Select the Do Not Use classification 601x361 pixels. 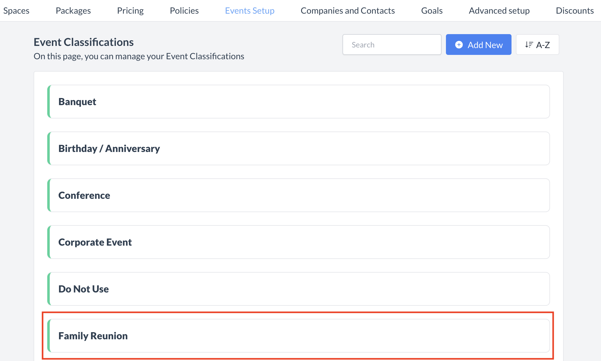[298, 289]
